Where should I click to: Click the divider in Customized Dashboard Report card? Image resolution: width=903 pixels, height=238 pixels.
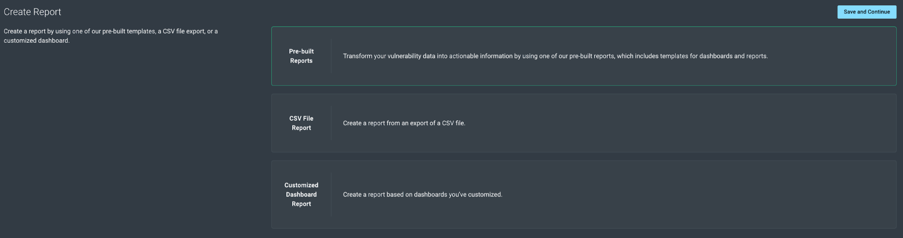pyautogui.click(x=331, y=195)
